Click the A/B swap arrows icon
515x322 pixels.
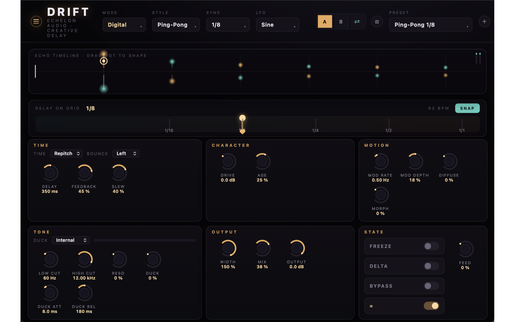tap(357, 22)
